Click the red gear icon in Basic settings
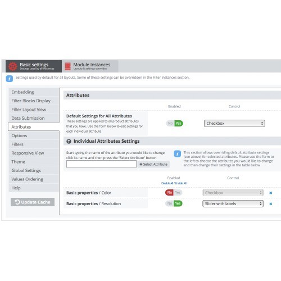 [13, 66]
